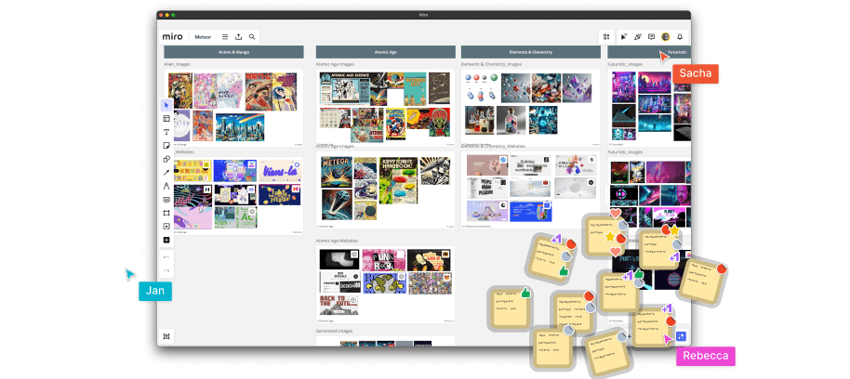Open the main hamburger menu

pyautogui.click(x=224, y=36)
